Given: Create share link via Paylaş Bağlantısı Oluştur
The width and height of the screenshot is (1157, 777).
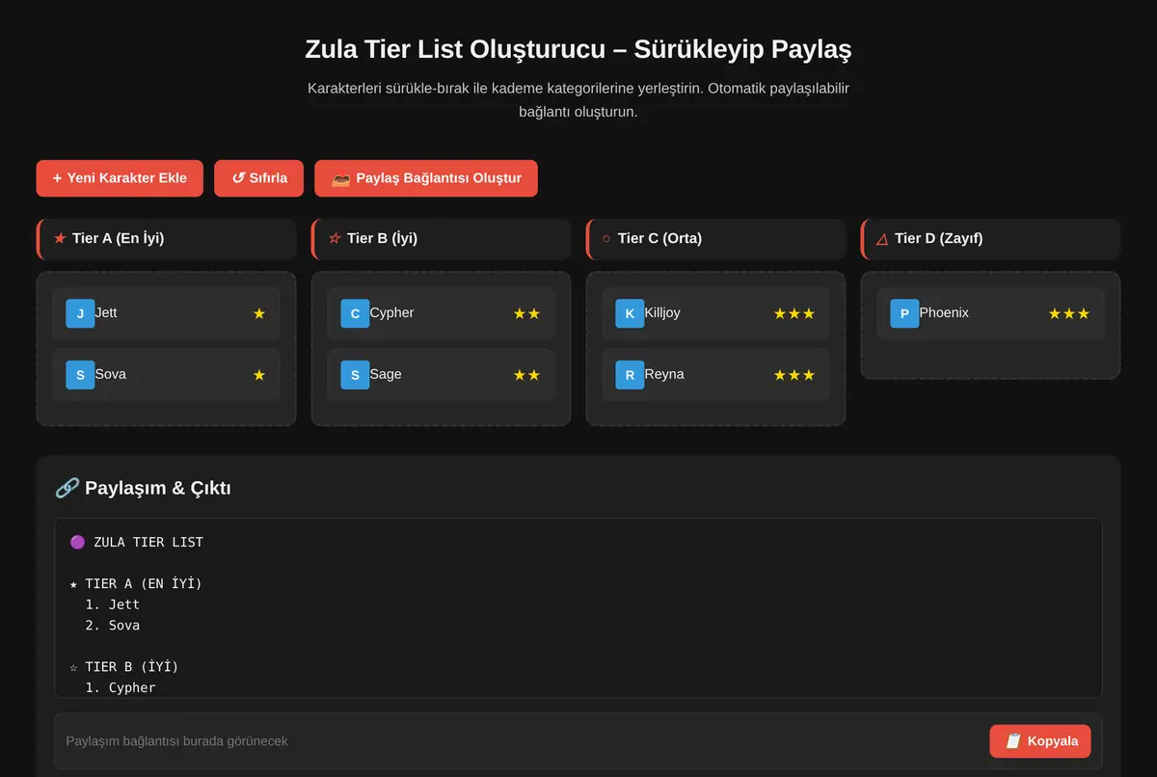Looking at the screenshot, I should (x=425, y=178).
